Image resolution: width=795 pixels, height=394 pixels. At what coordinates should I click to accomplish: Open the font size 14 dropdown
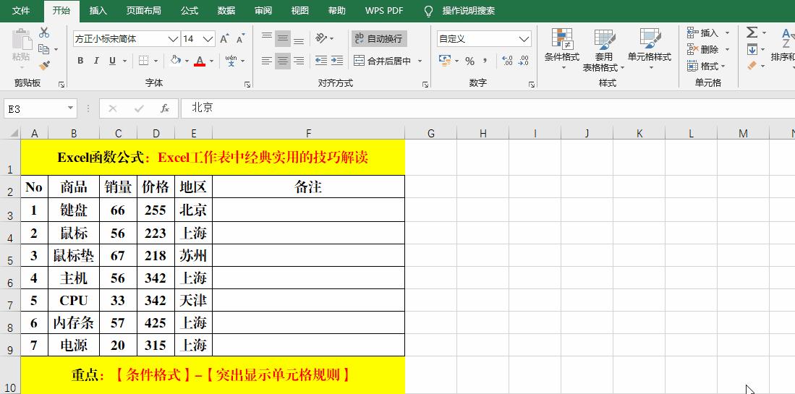coord(208,39)
